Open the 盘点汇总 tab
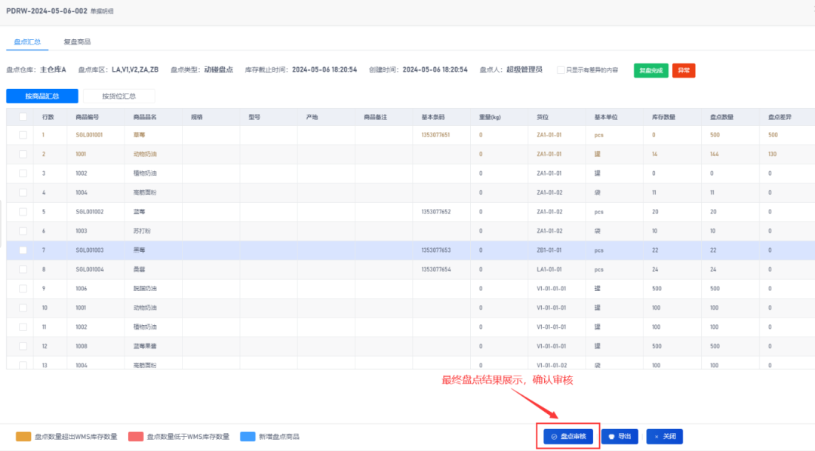Image resolution: width=815 pixels, height=451 pixels. click(28, 41)
